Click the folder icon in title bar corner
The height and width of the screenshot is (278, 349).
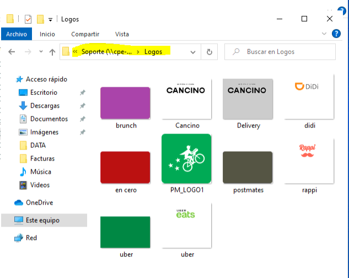pos(10,19)
